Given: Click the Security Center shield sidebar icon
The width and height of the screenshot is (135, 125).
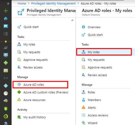Looking at the screenshot, I should 6,109.
